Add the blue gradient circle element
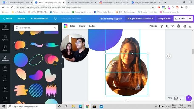This screenshot has height=109, width=194. (21, 60)
